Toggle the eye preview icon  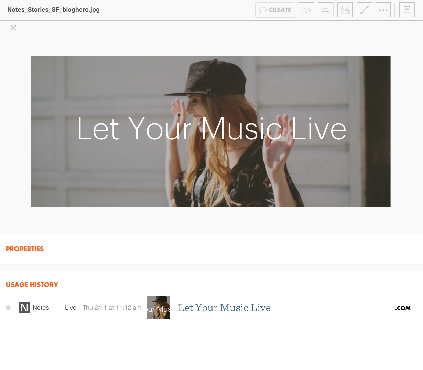pos(306,10)
